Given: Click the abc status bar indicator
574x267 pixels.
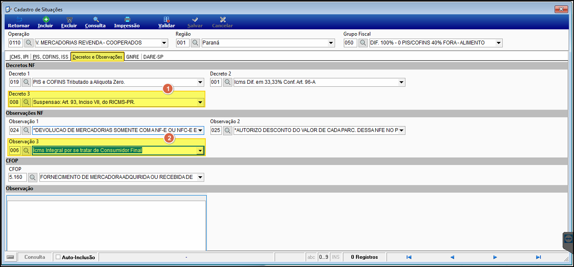Looking at the screenshot, I should coord(311,257).
